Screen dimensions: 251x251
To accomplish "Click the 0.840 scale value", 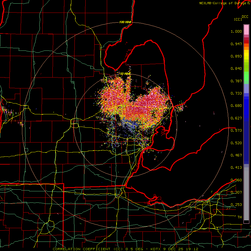I will (236, 69).
